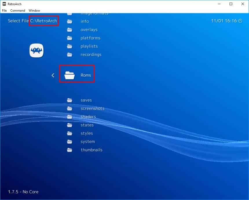Screen dimensions: 249x200
Task: Click the saves folder icon
Action: coord(69,100)
